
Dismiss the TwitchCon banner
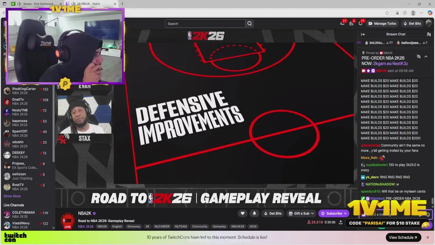428,238
